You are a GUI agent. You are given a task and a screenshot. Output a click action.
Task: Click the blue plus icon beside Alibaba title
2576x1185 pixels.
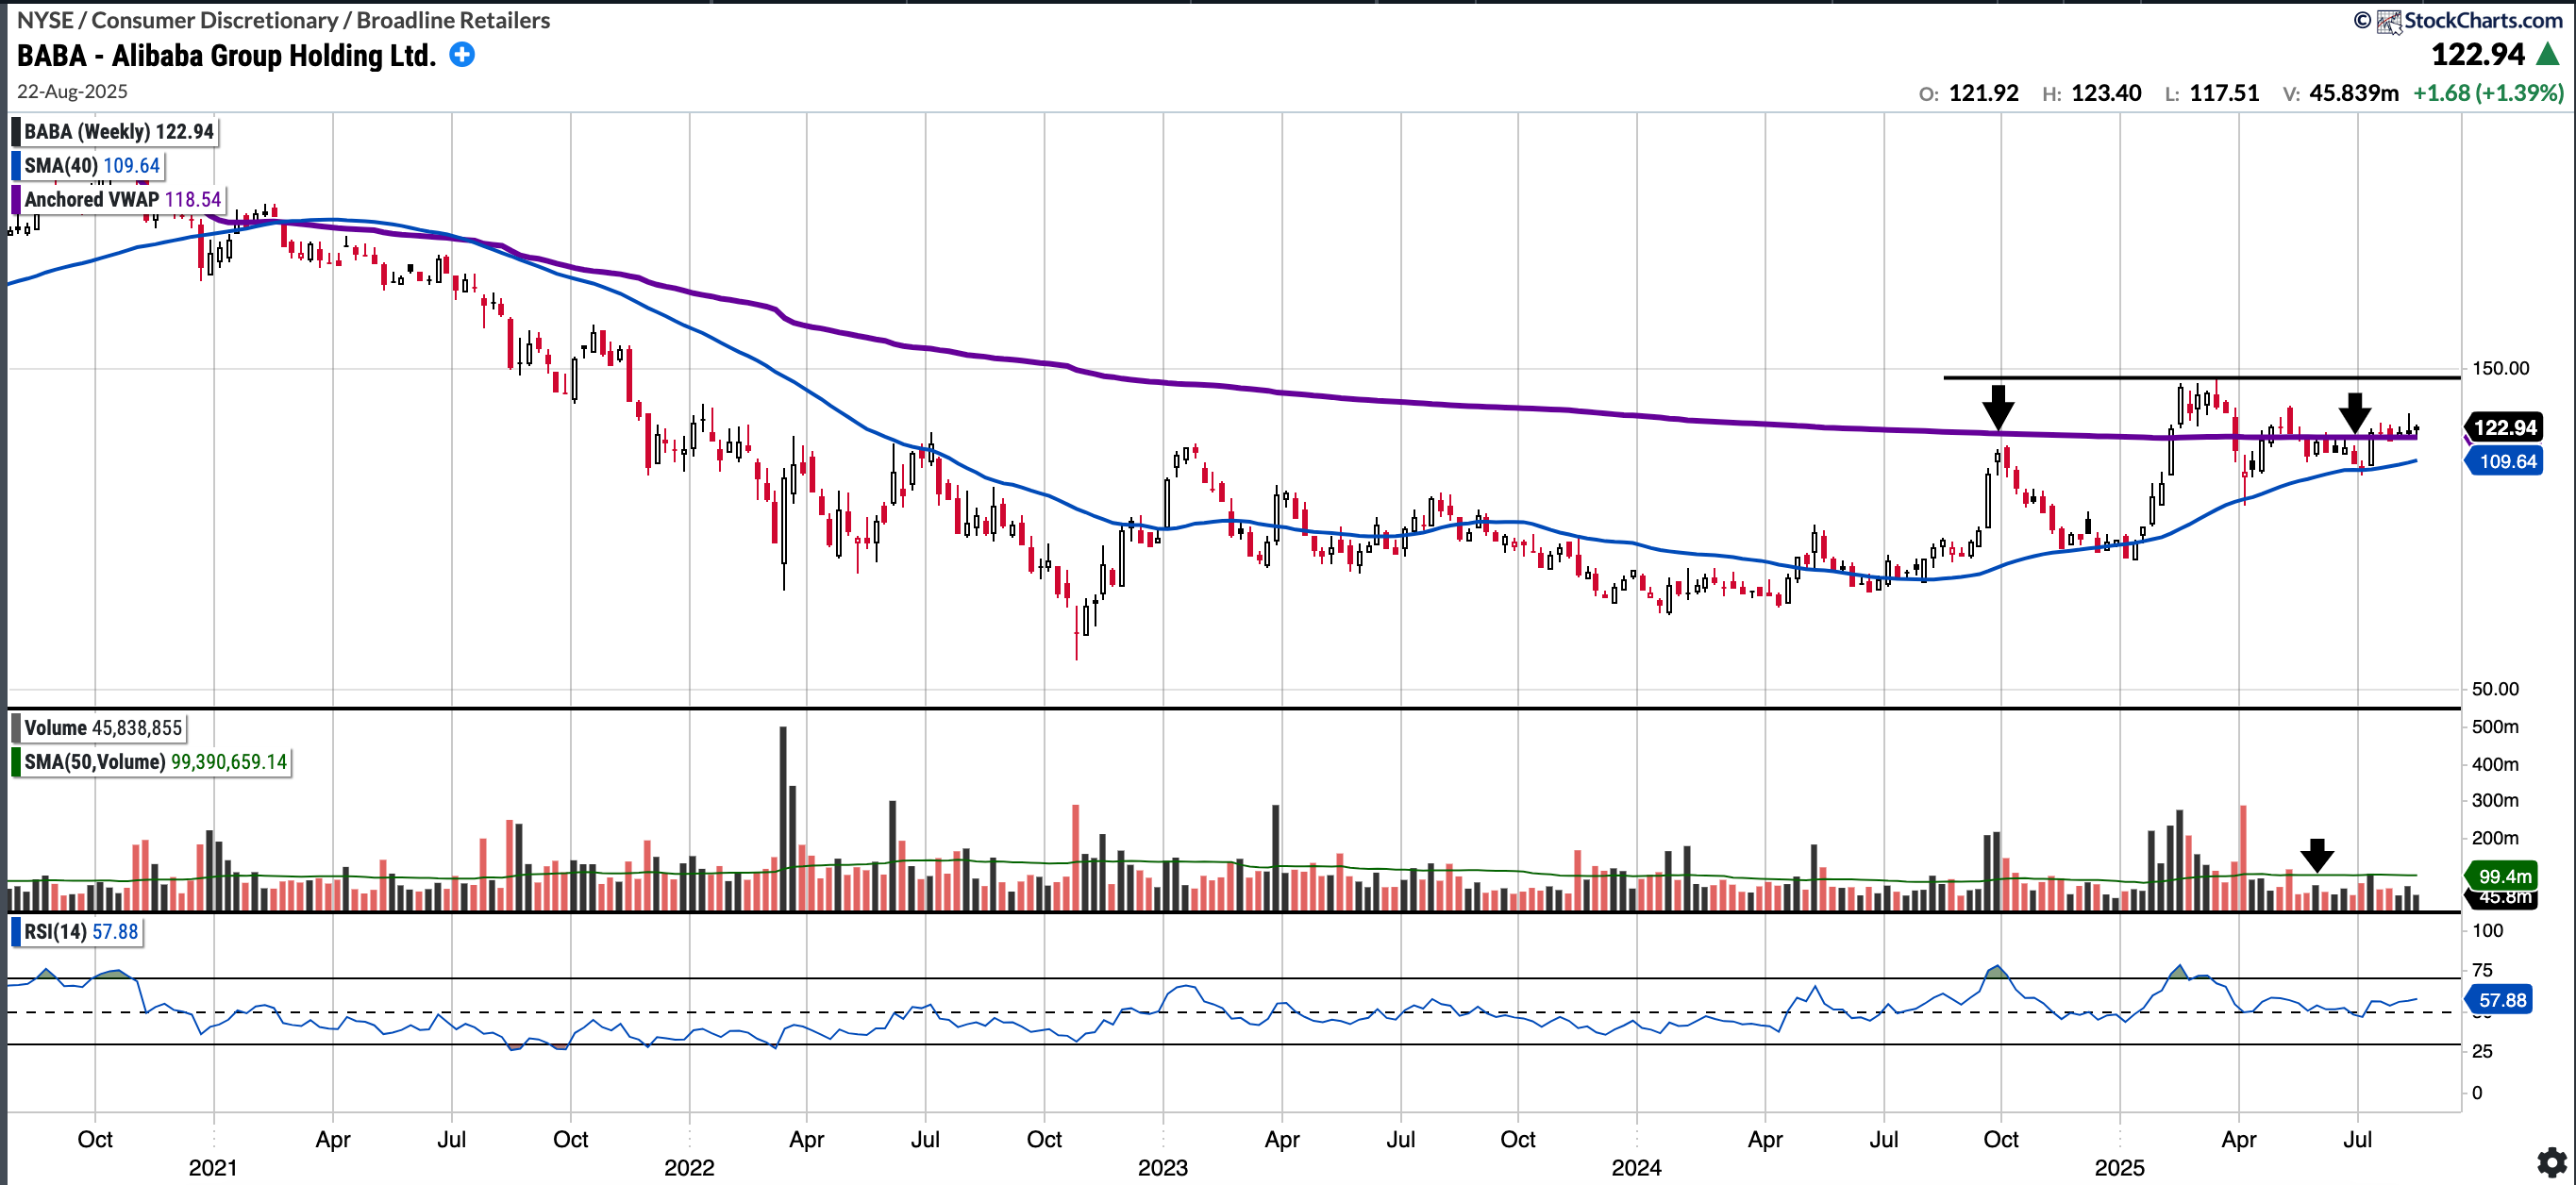[x=462, y=55]
